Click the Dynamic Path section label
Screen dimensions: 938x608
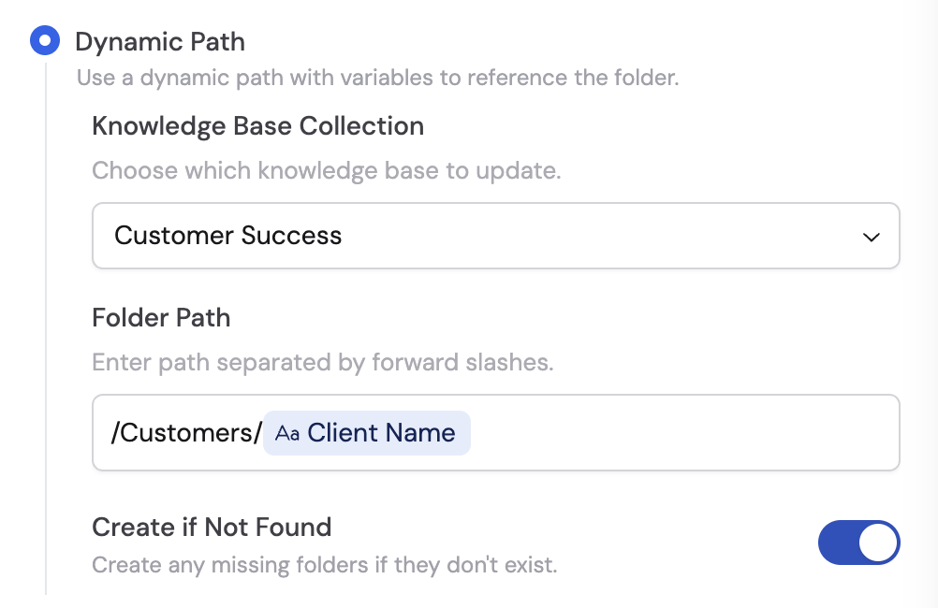pos(161,41)
